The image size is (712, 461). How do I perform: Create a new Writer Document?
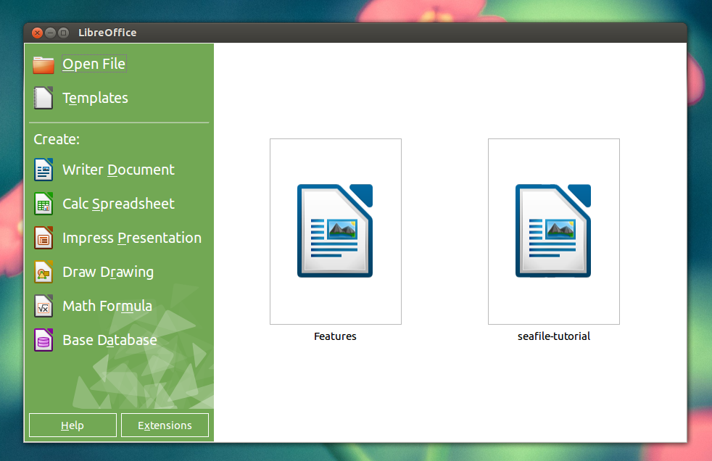118,170
